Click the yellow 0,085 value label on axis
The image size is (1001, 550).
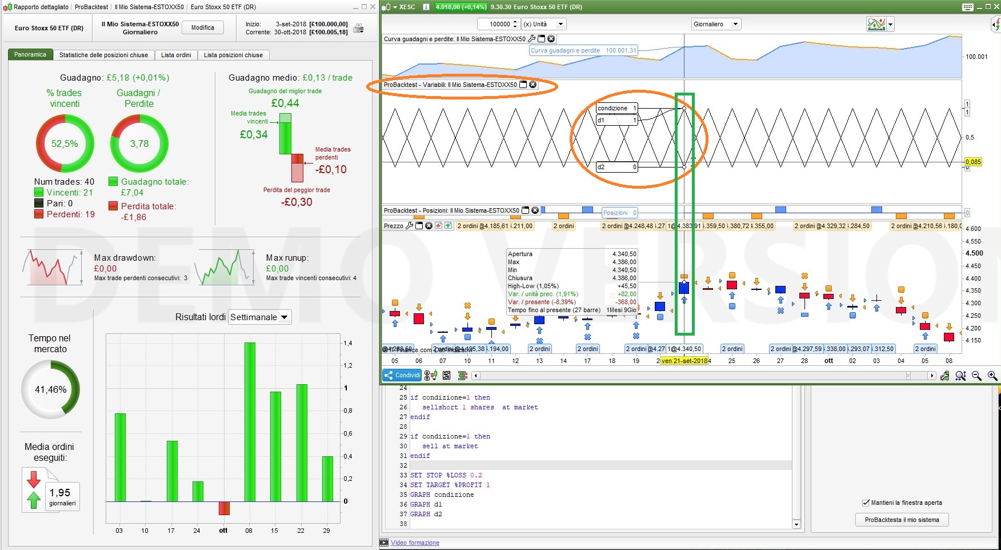coord(973,162)
